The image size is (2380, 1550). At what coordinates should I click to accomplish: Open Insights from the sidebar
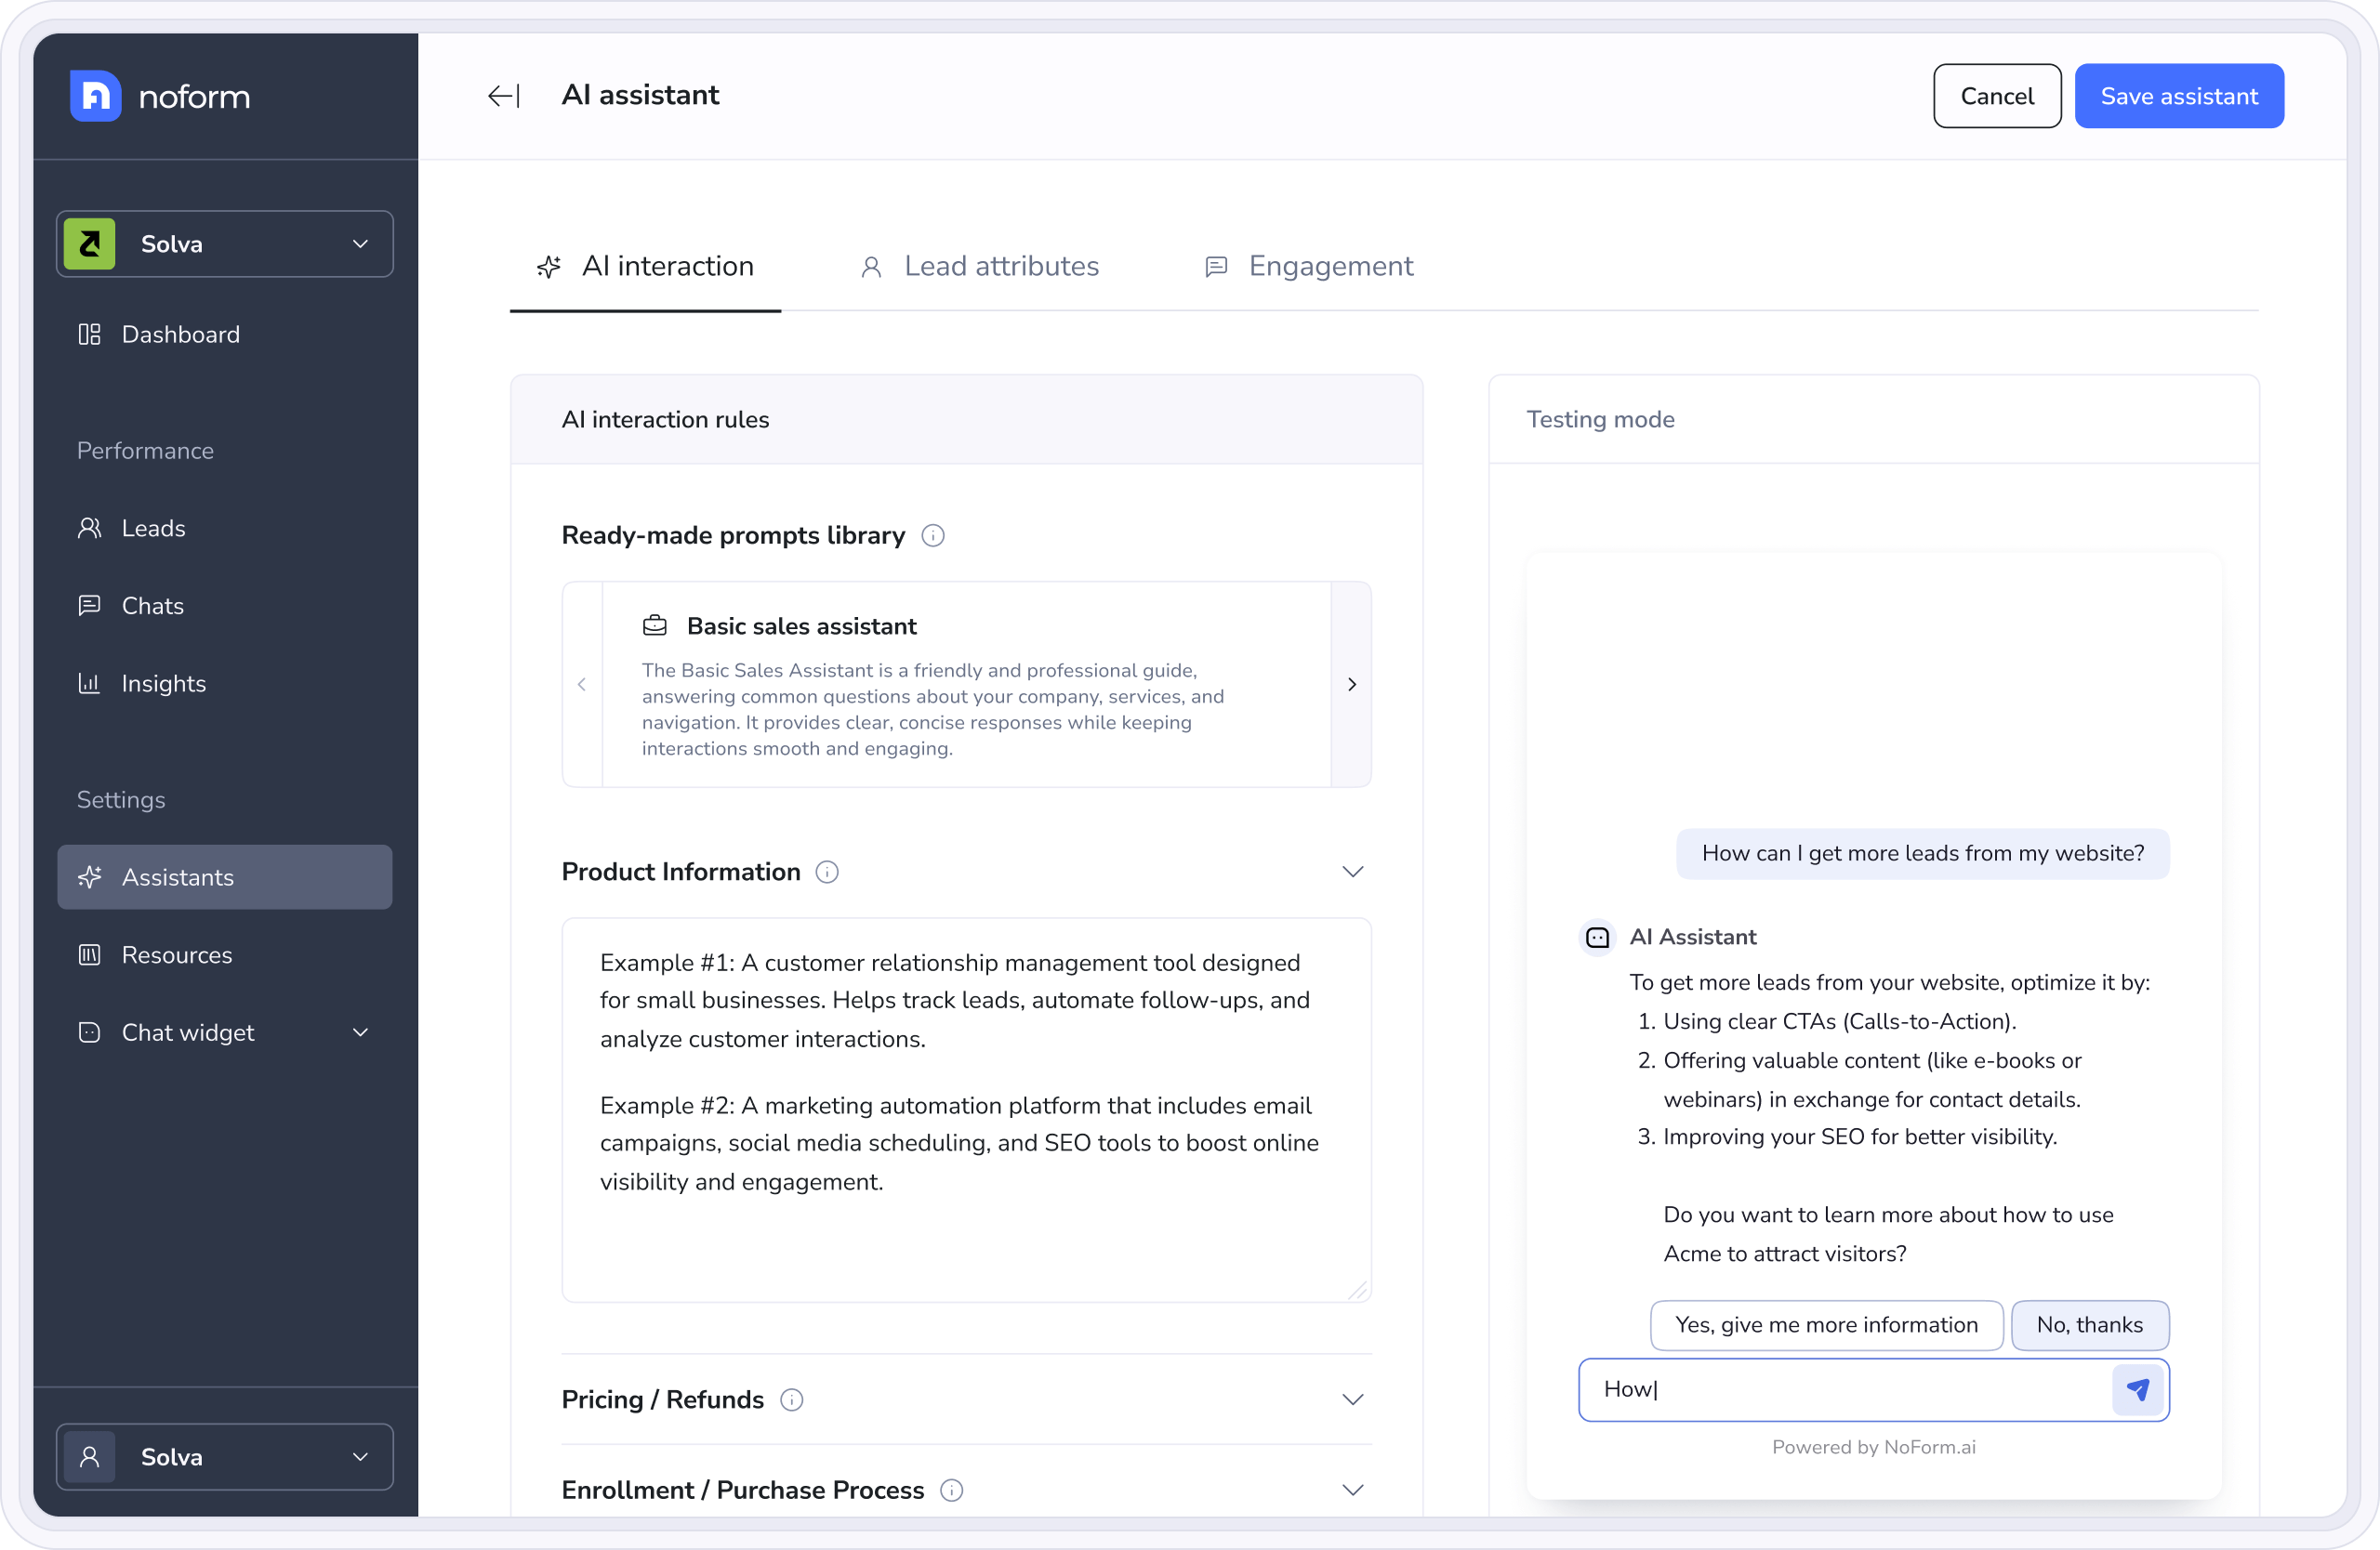click(225, 684)
